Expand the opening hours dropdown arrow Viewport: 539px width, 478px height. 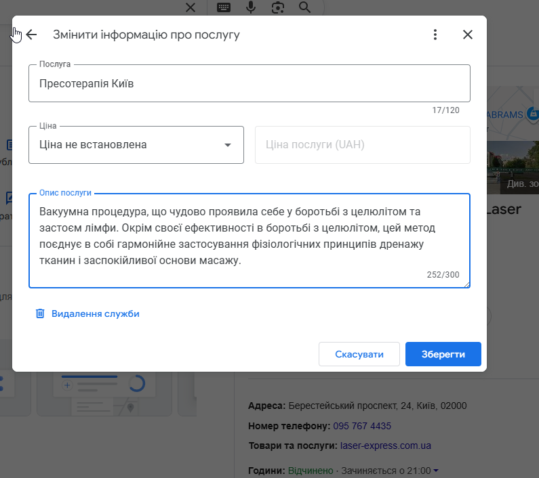coord(436,471)
